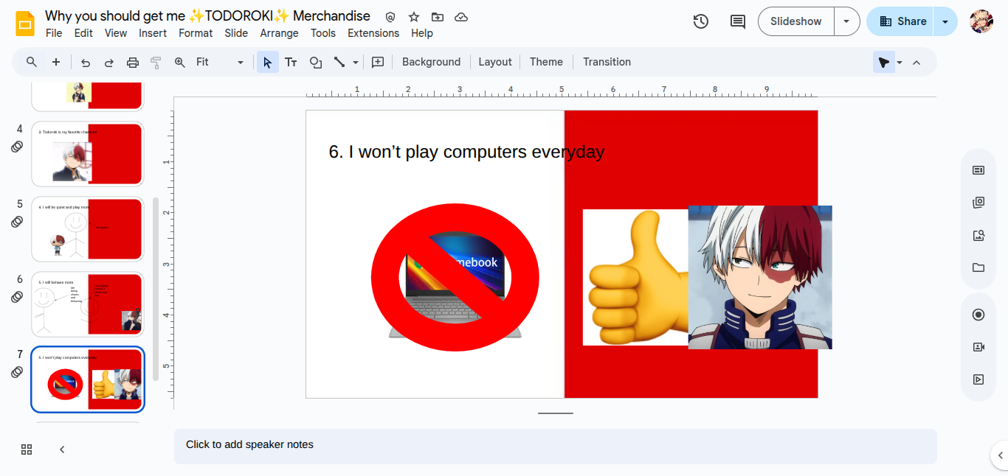Redo the last action
The width and height of the screenshot is (1008, 476).
tap(109, 62)
